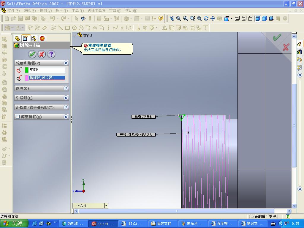Select Shaded With Edges display style

[x=258, y=18]
